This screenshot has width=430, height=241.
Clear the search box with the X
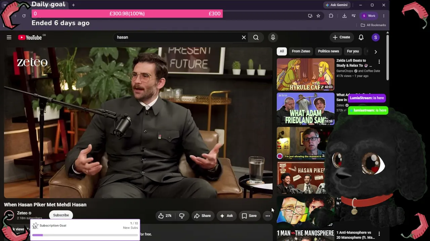[x=244, y=37]
